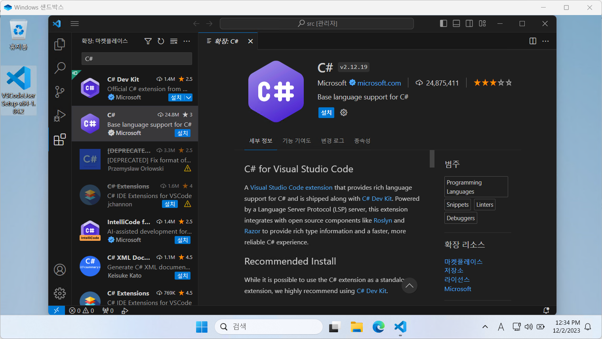Viewport: 602px width, 339px height.
Task: Toggle the secondary side bar layout icon
Action: 469,23
